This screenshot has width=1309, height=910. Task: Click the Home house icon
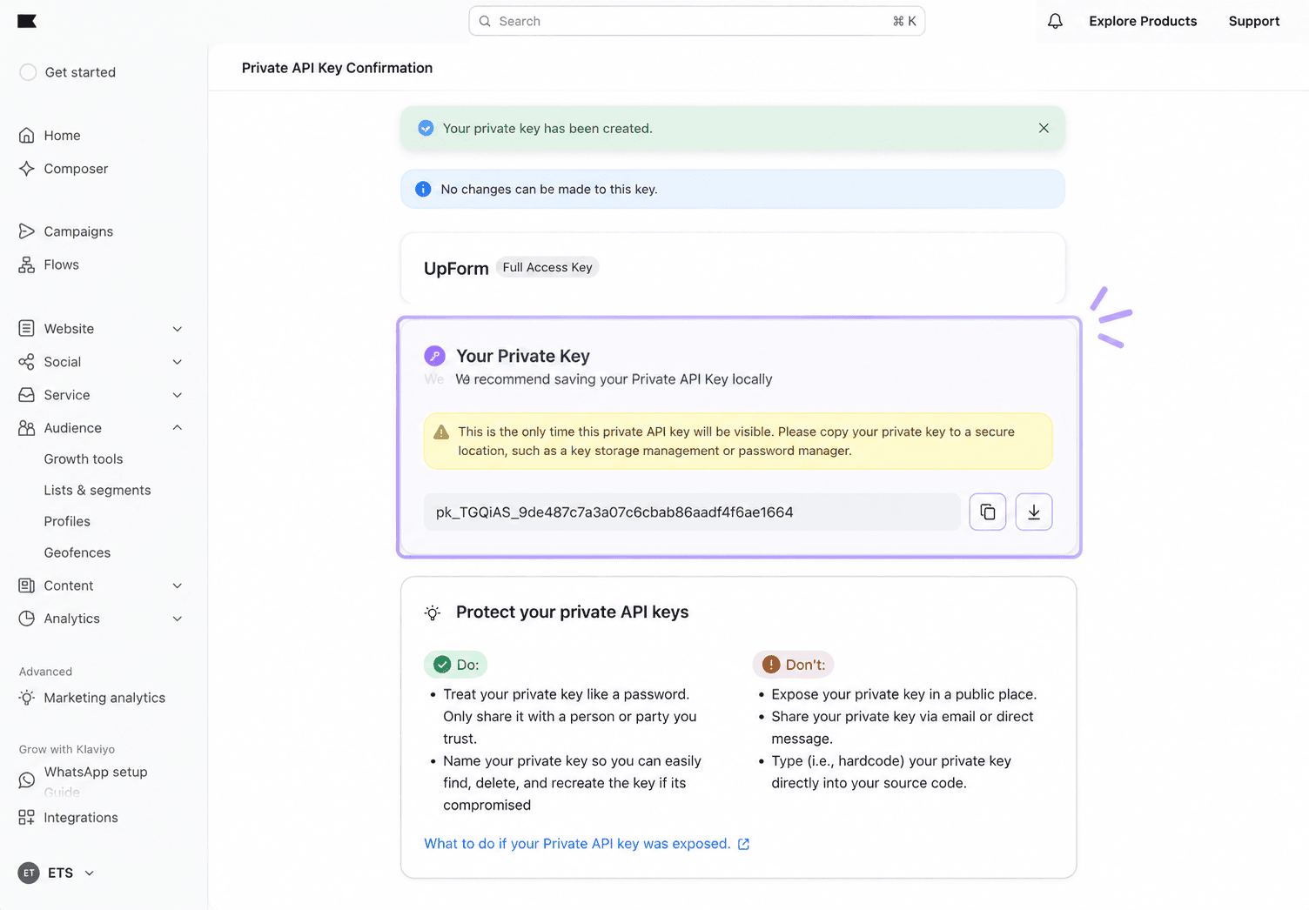tap(27, 136)
